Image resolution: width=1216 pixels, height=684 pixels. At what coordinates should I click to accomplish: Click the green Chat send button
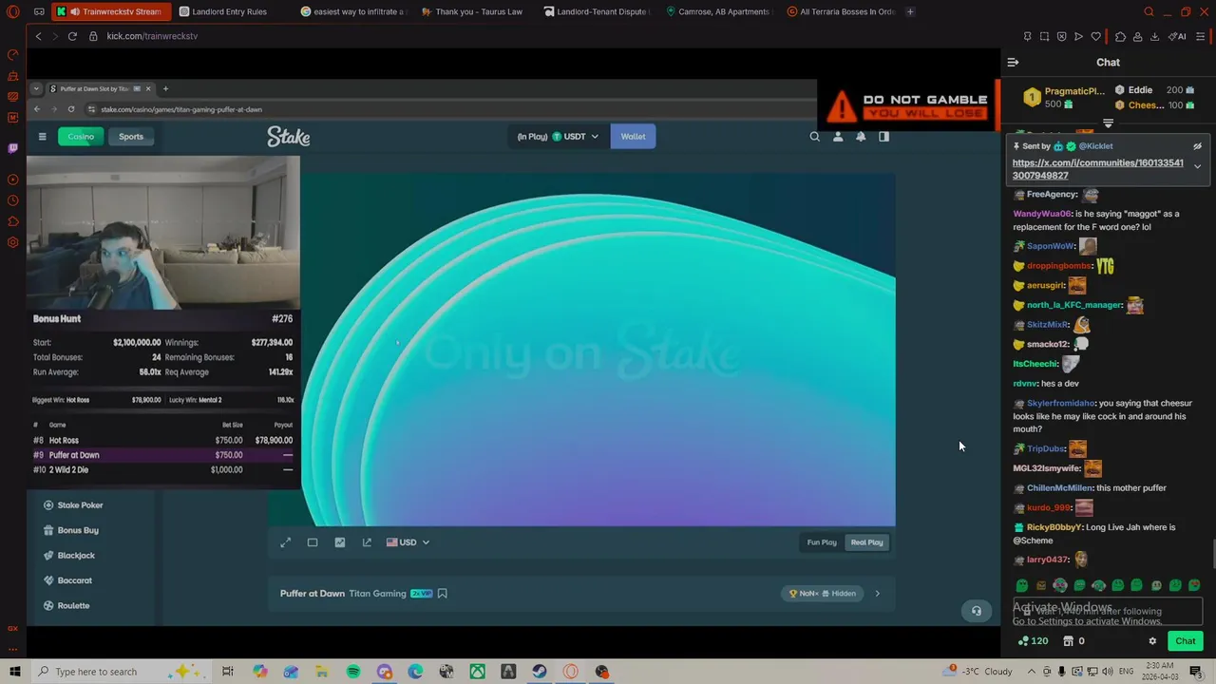pos(1185,641)
